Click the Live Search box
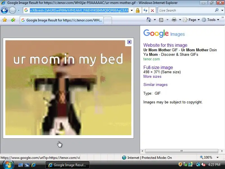This screenshot has height=169, width=225. tap(186, 10)
